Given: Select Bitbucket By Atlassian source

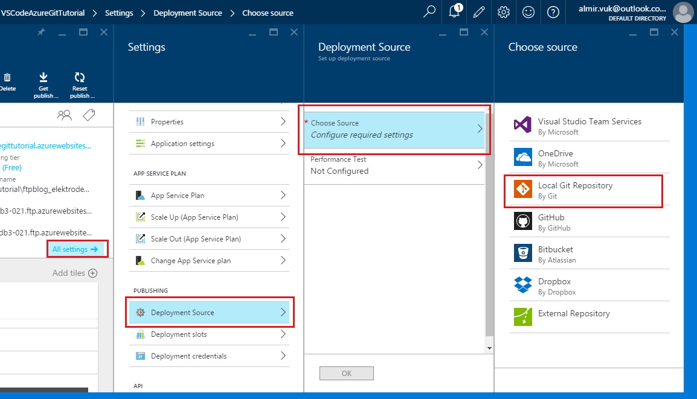Looking at the screenshot, I should (x=589, y=254).
